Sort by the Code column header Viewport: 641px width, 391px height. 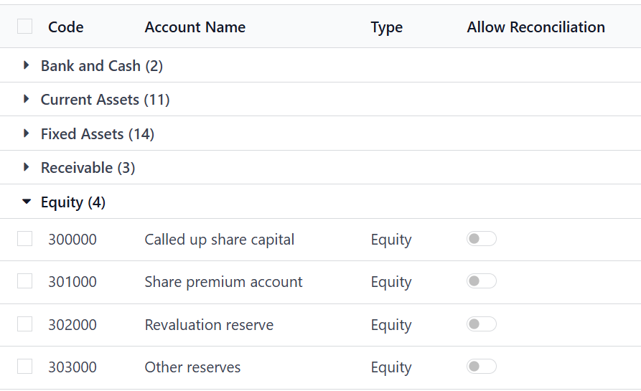(66, 27)
